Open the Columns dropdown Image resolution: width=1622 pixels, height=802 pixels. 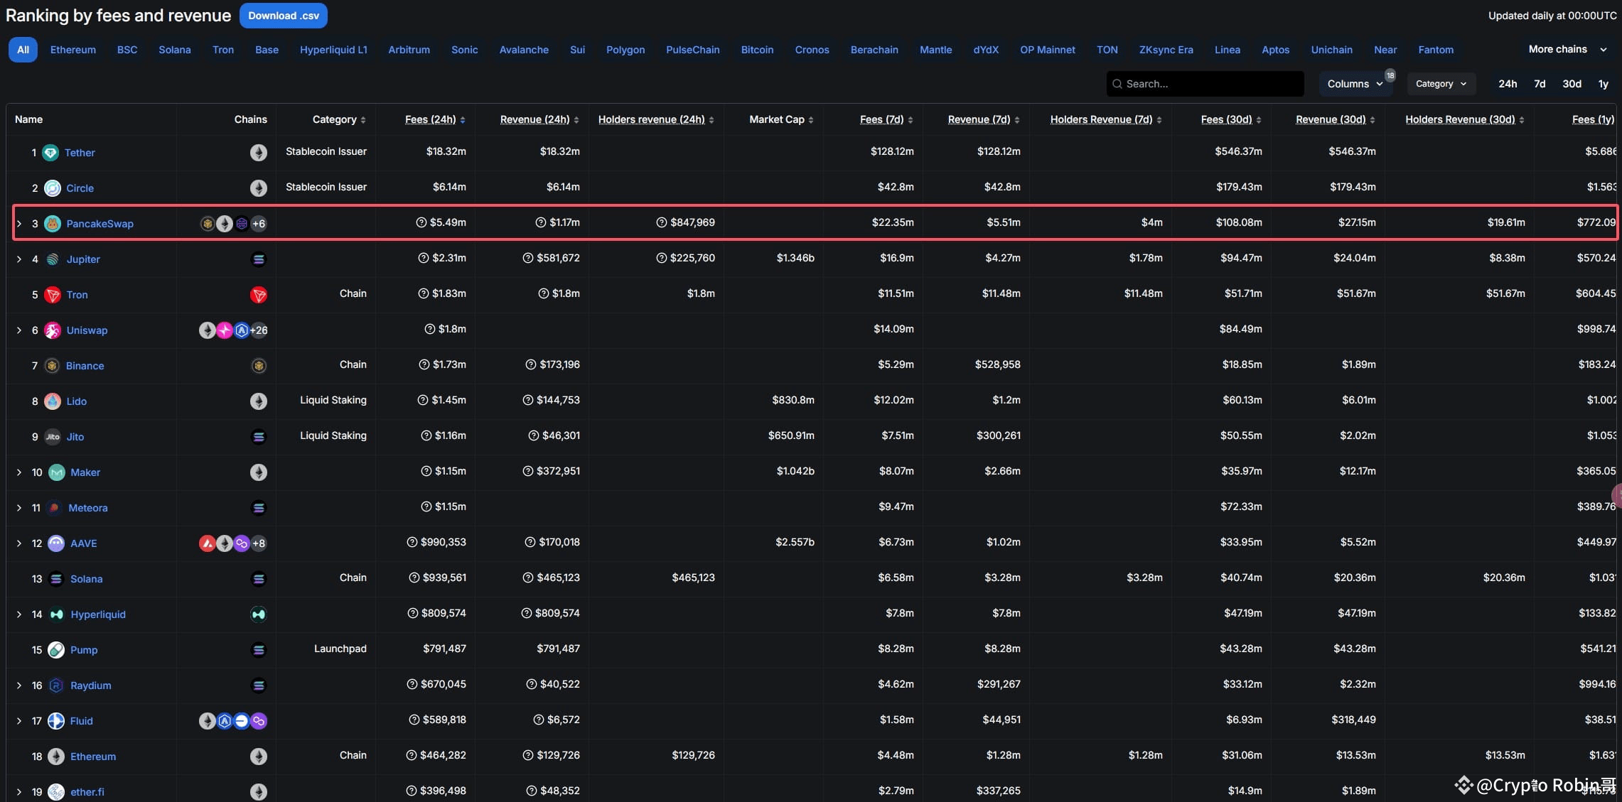tap(1355, 84)
